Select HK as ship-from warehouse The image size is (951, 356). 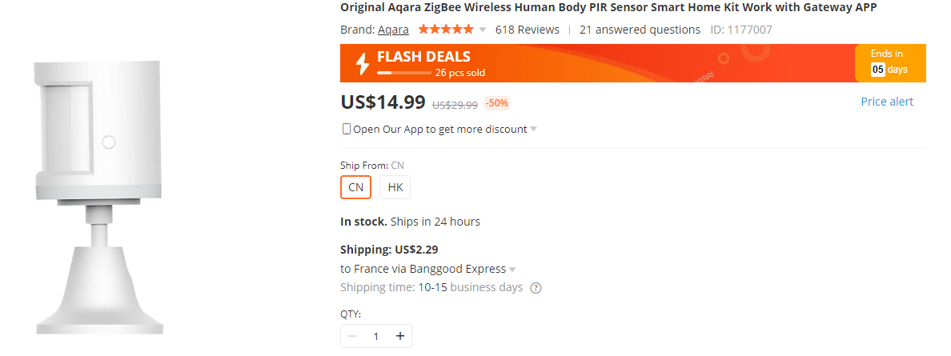[395, 187]
